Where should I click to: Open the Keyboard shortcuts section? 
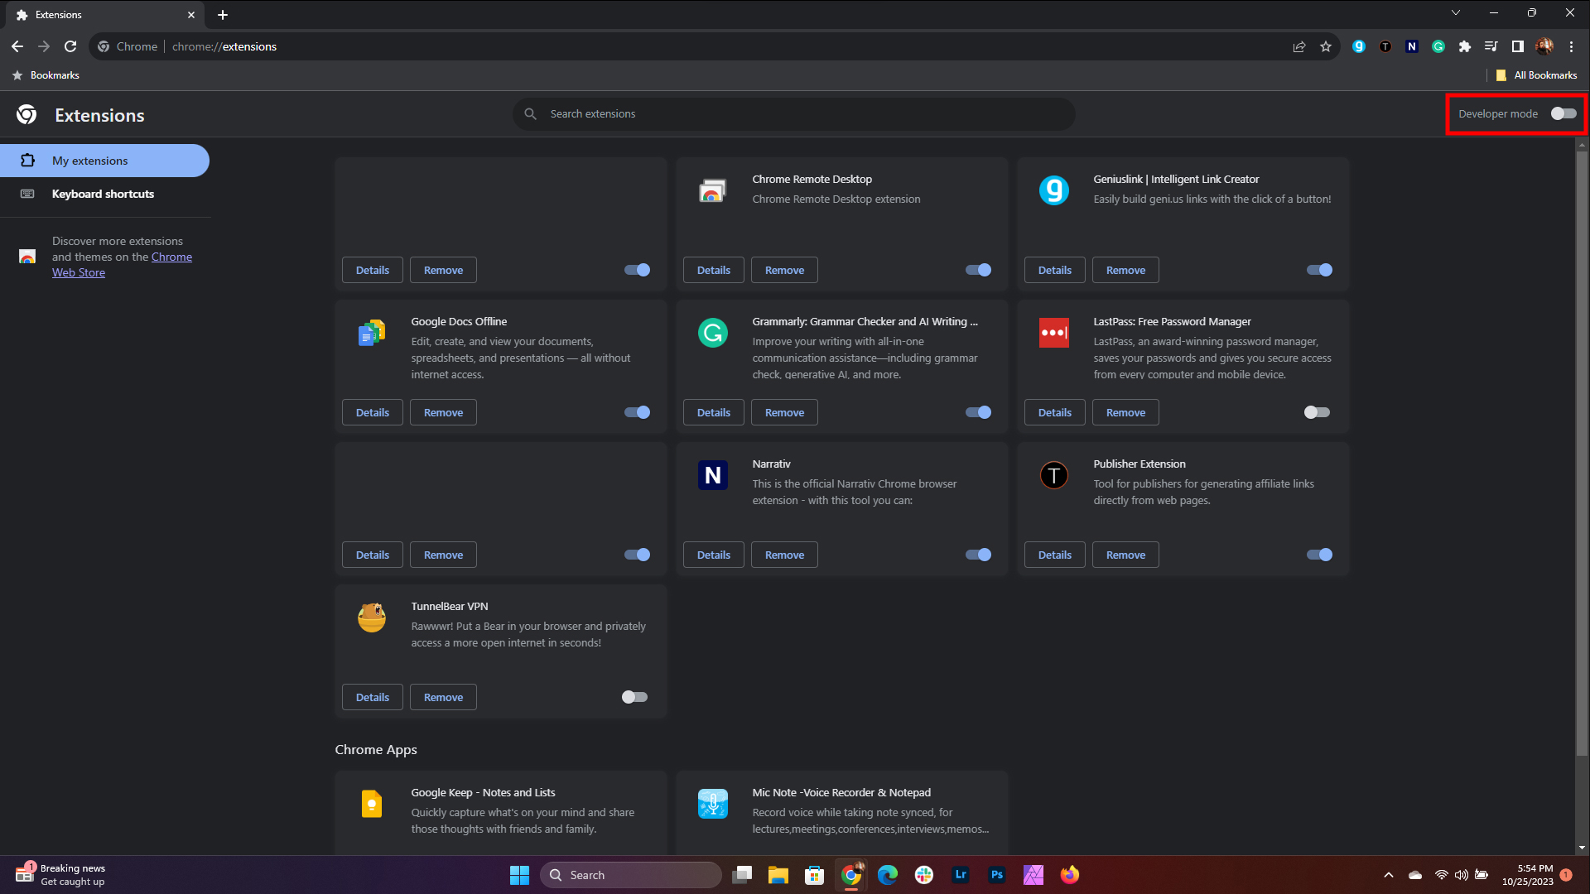click(103, 194)
